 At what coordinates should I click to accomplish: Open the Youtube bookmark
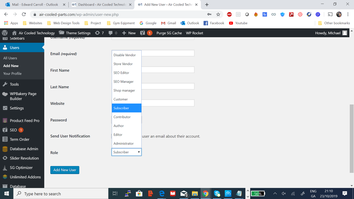(x=238, y=23)
